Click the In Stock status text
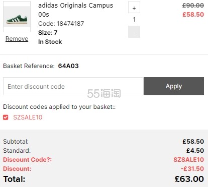The width and height of the screenshot is (208, 187). pos(50,42)
